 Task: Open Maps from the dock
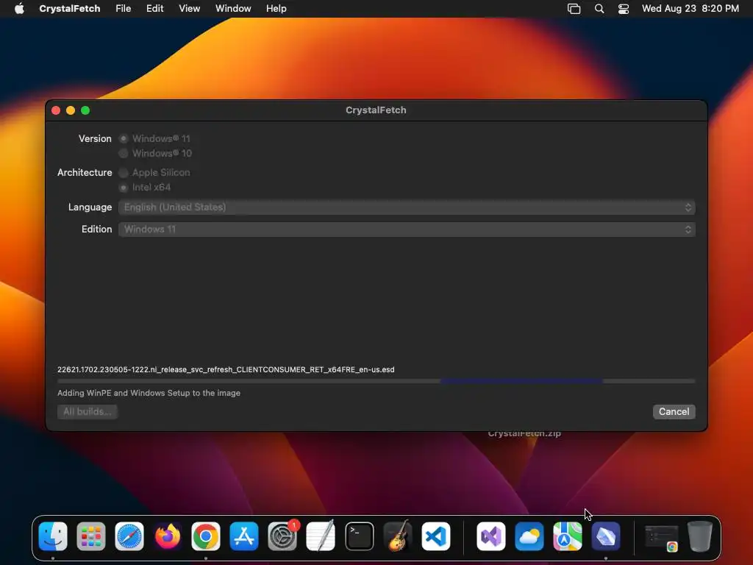click(568, 536)
